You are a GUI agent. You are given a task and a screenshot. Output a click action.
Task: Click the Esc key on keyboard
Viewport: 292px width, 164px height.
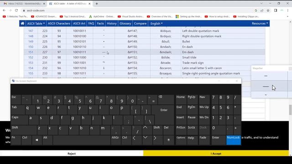16,99
